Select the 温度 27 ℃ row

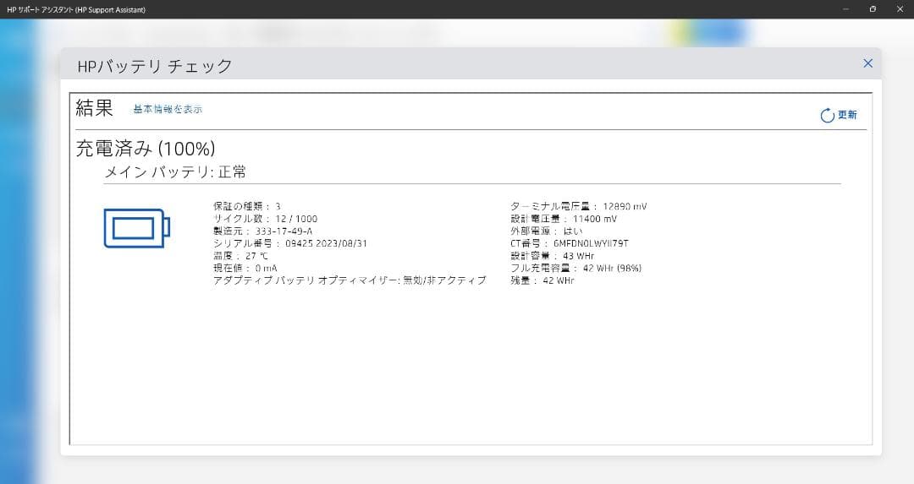click(x=240, y=255)
